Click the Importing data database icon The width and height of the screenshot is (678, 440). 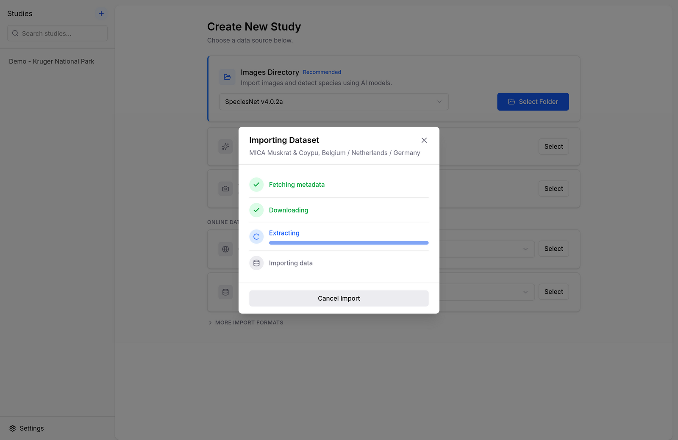coord(256,263)
